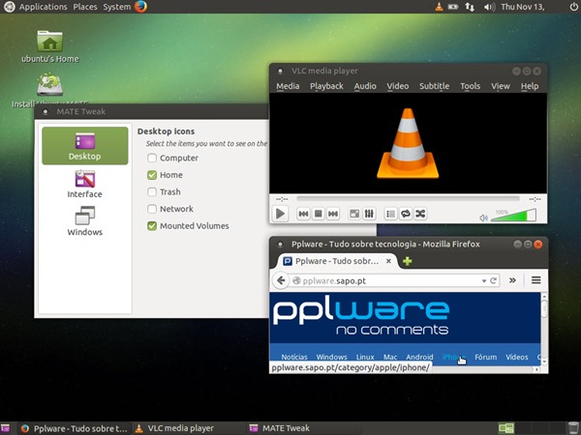581x435 pixels.
Task: Open VLC Subtitle menu
Action: click(x=434, y=86)
